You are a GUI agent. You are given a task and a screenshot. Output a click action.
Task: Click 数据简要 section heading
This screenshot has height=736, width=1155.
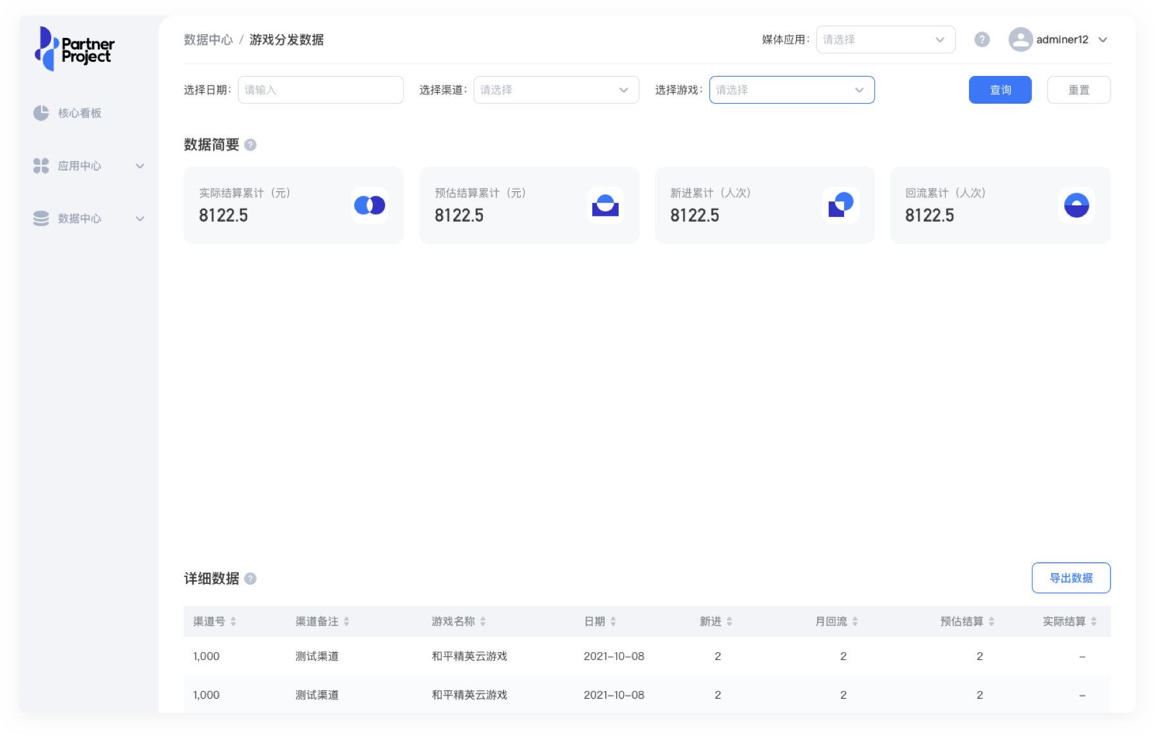(x=211, y=145)
